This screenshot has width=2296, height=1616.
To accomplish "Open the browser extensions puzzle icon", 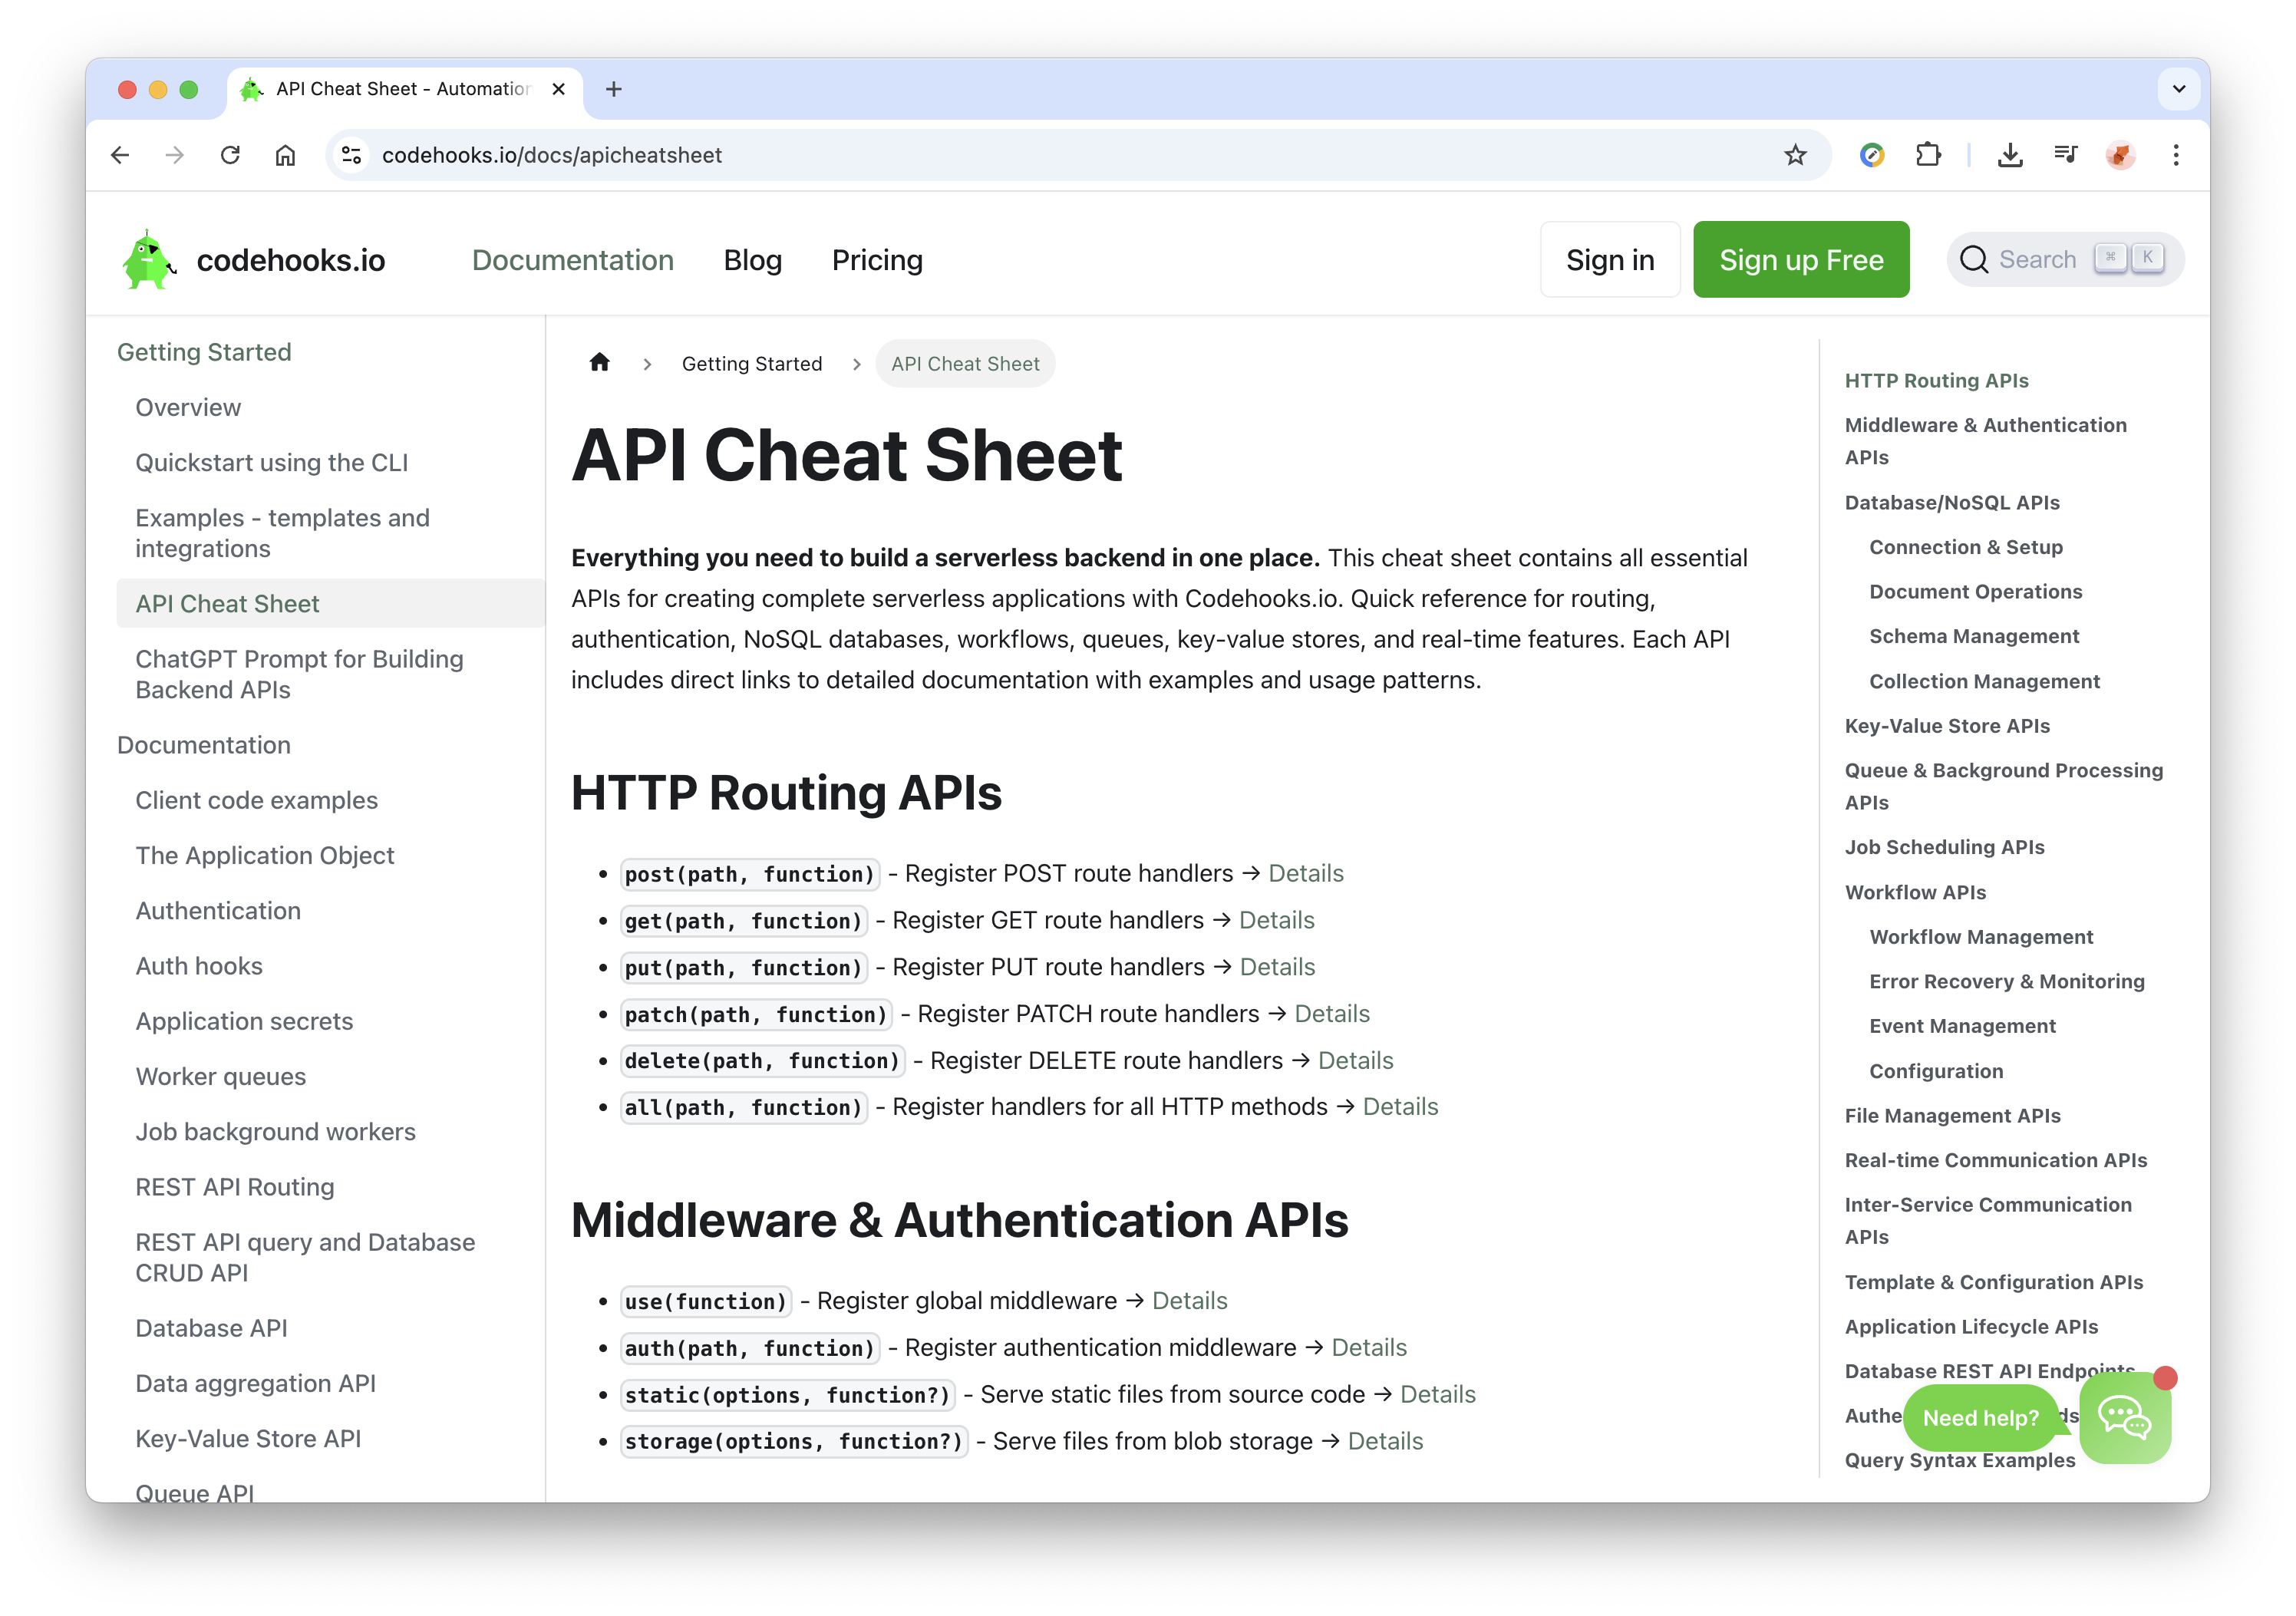I will [x=1927, y=155].
